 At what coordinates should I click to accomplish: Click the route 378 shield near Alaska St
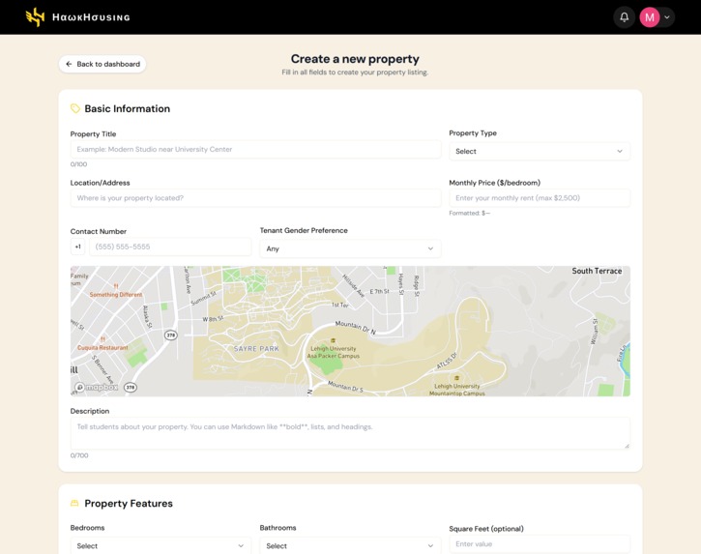[x=171, y=335]
